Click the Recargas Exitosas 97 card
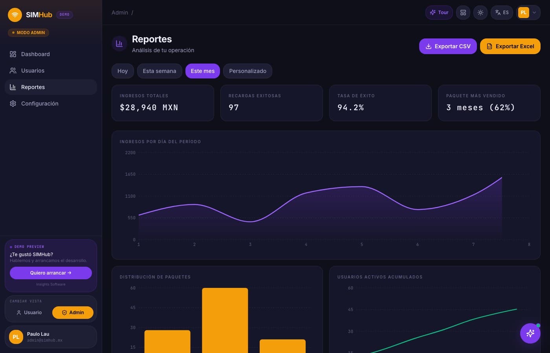Screen dimensions: 550x353 271,103
